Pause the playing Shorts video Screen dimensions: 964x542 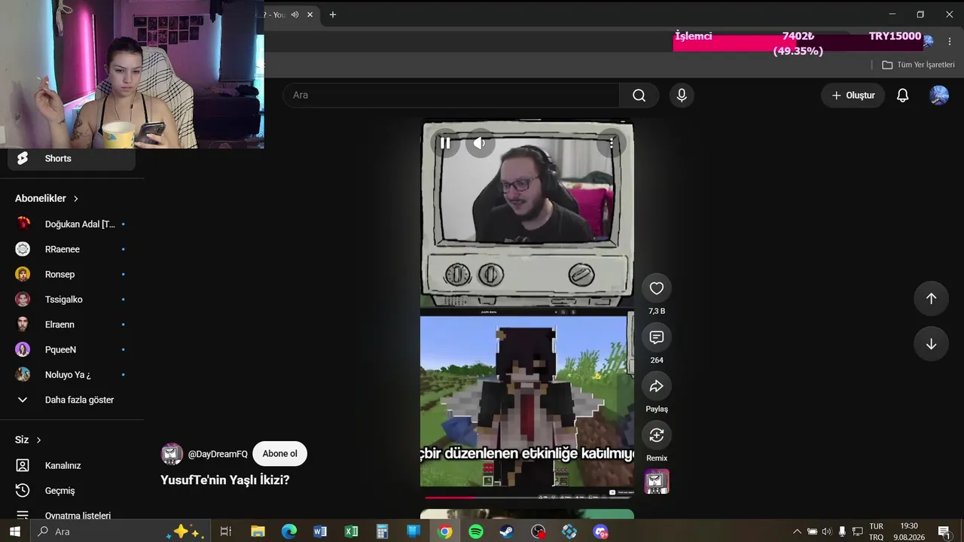(x=445, y=143)
